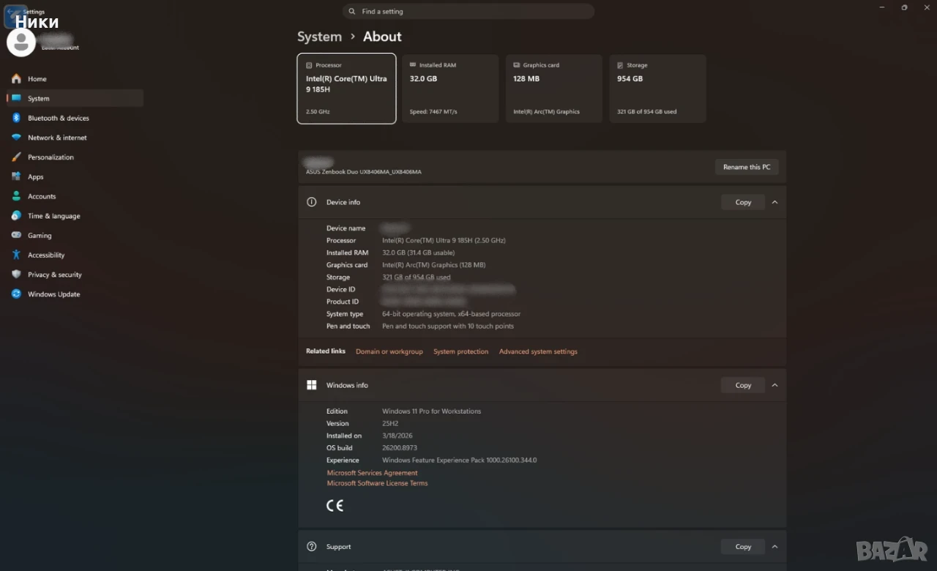937x571 pixels.
Task: Select the Graphics card summary card
Action: (x=554, y=89)
